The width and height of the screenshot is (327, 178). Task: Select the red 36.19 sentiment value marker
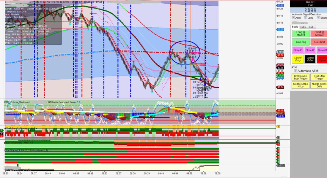(280, 111)
